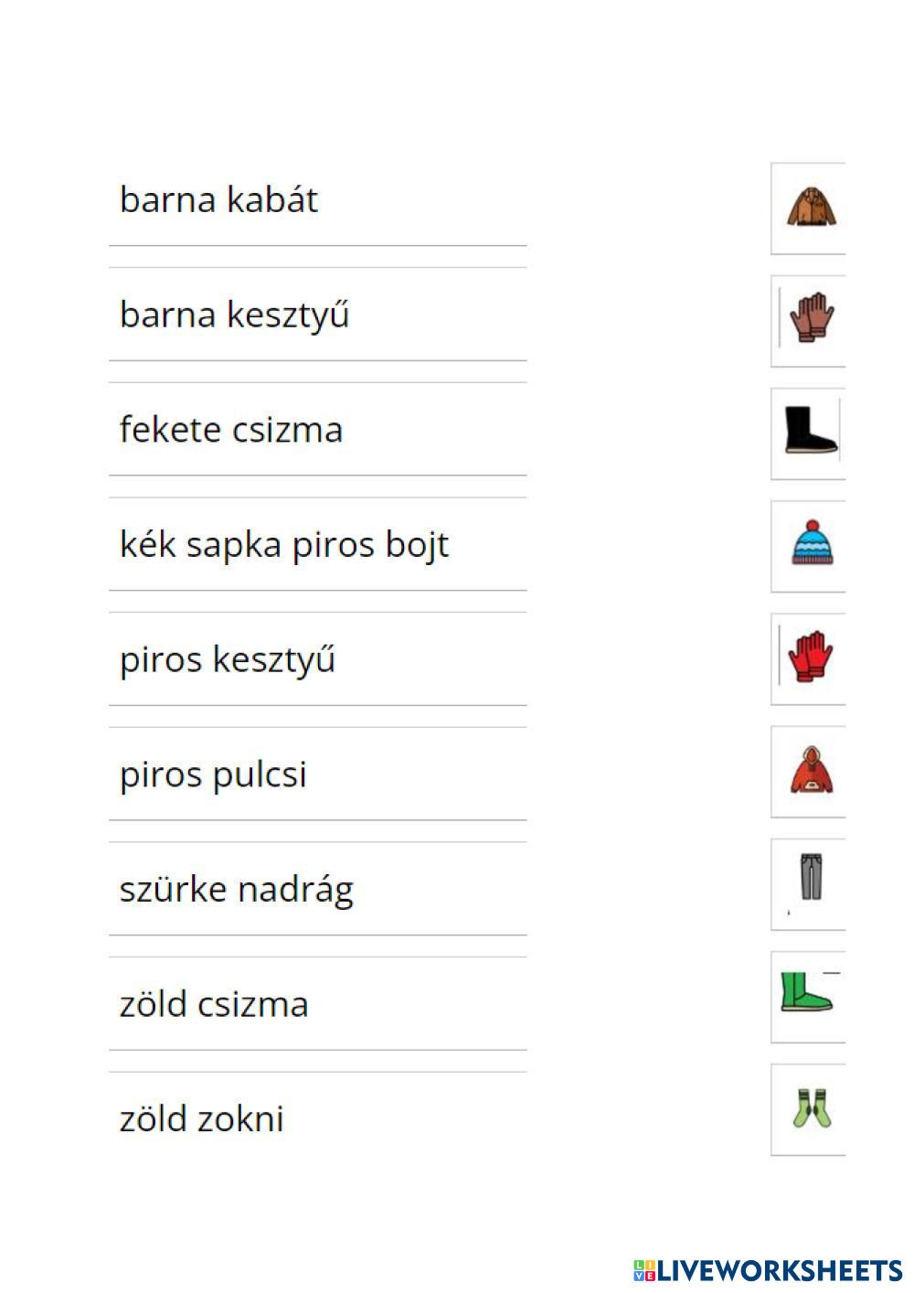Image resolution: width=914 pixels, height=1293 pixels.
Task: Click the gray trousers image
Action: point(811,878)
